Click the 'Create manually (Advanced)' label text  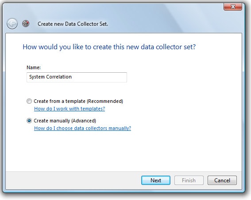(x=65, y=121)
